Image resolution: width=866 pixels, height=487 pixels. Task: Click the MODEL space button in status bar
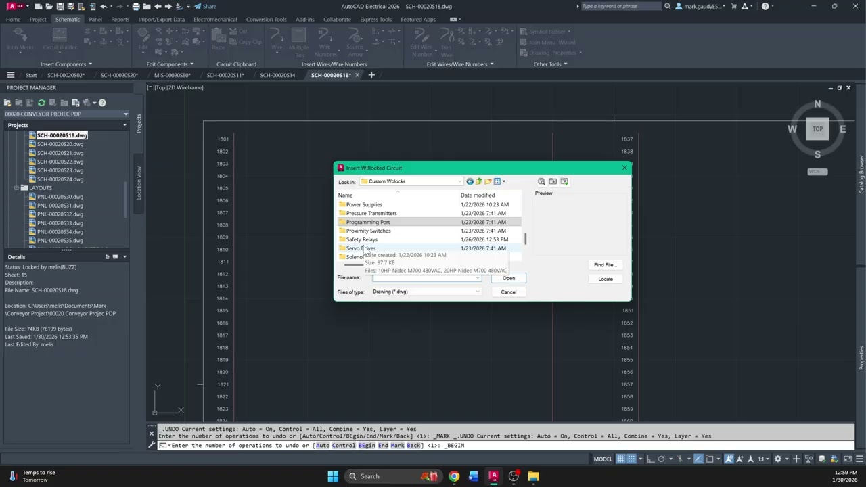coord(603,459)
